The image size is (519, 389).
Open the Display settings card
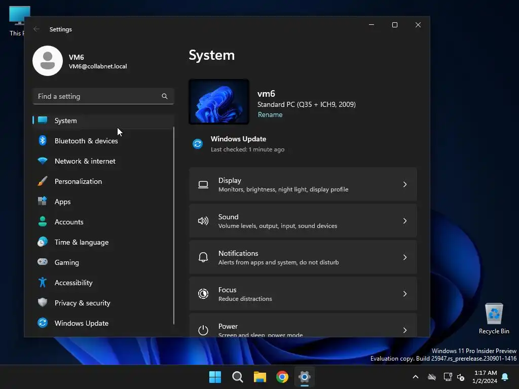303,184
